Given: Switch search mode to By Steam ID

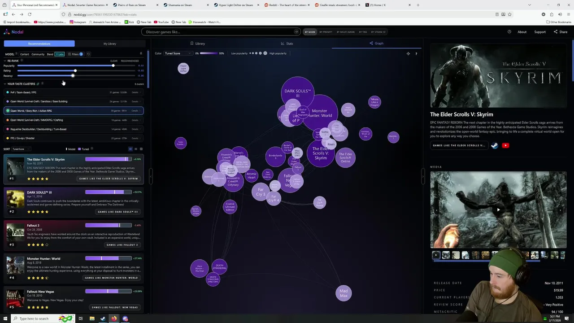Looking at the screenshot, I should (379, 32).
